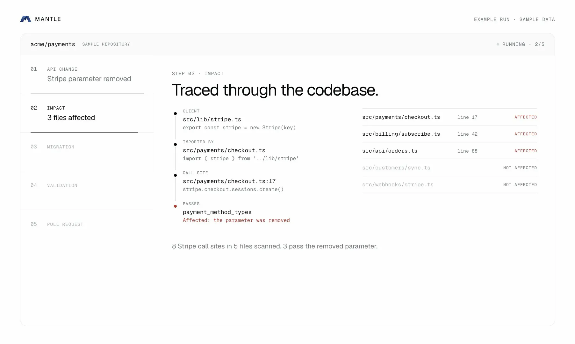
Task: Click the src/api/orders.ts row
Action: coord(449,151)
